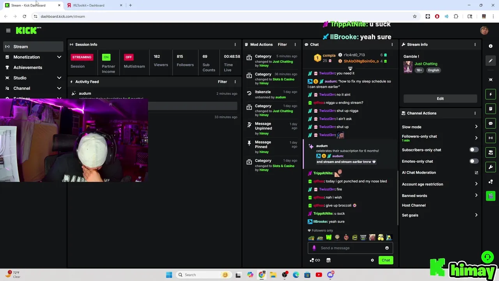Viewport: 499px width, 281px height.
Task: Click green Chat send button
Action: pos(386,260)
